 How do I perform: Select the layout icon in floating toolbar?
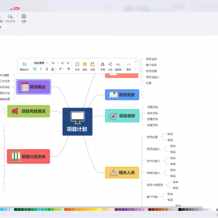[102, 66]
